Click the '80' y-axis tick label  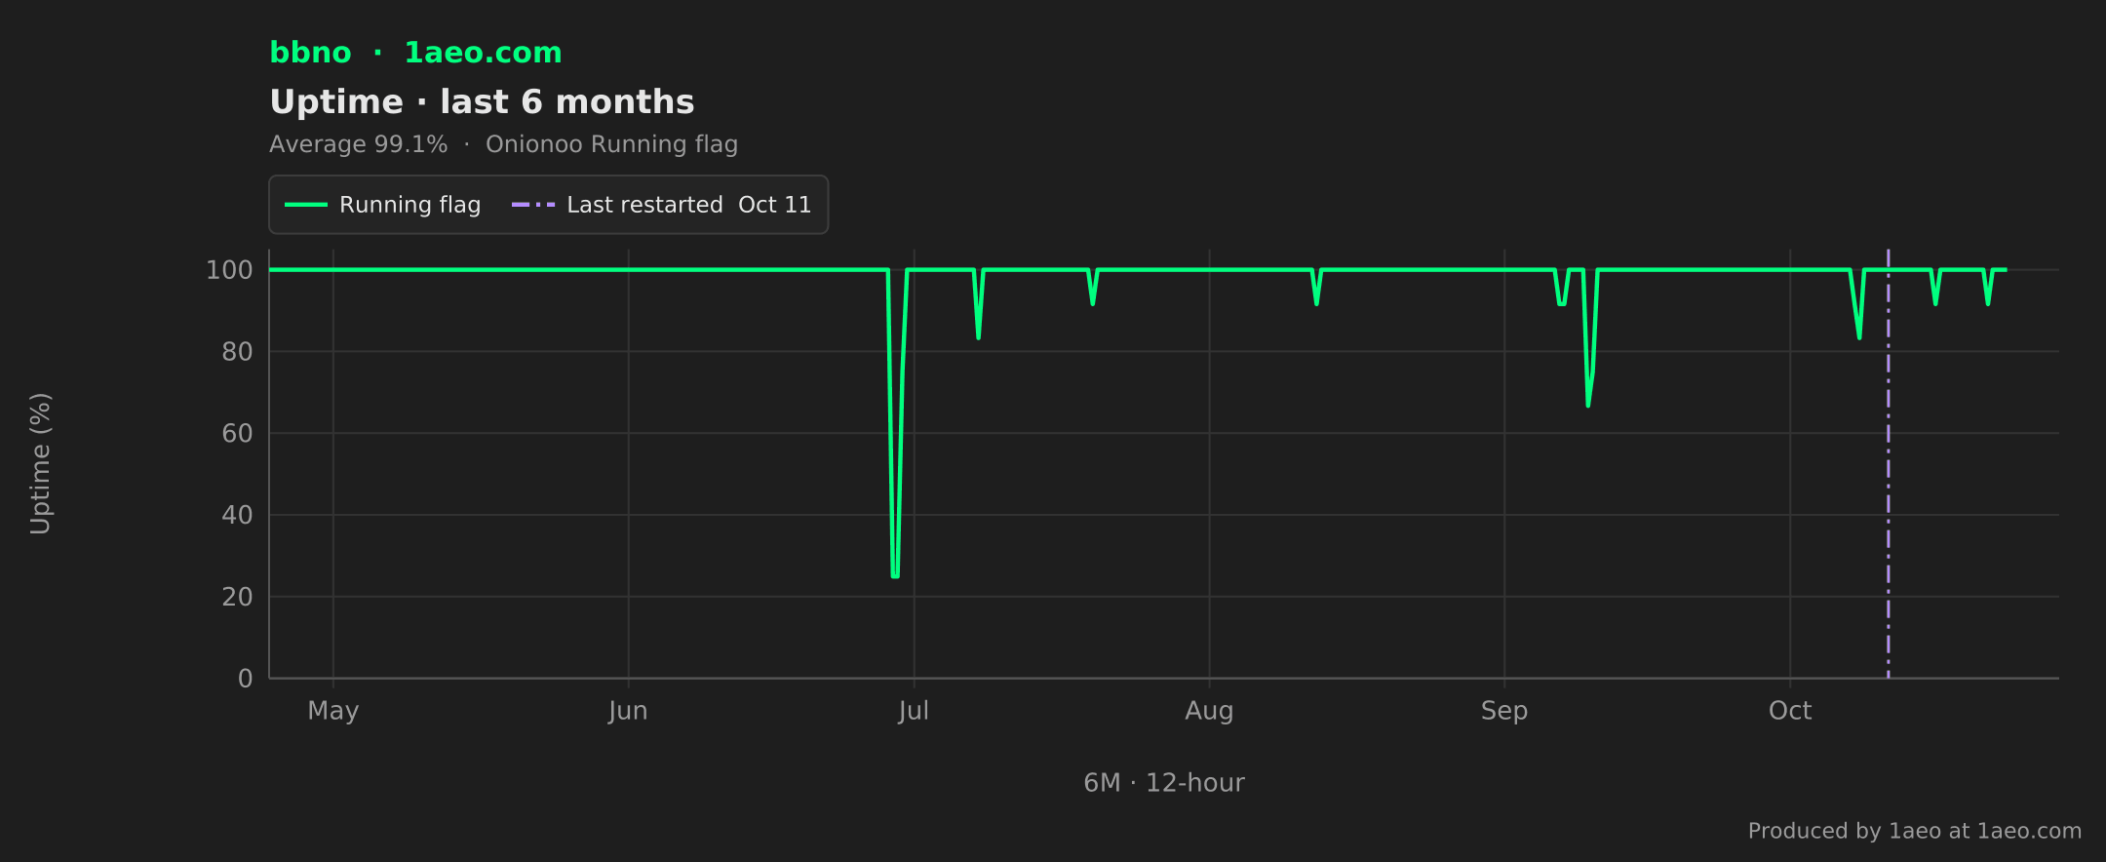(x=237, y=352)
